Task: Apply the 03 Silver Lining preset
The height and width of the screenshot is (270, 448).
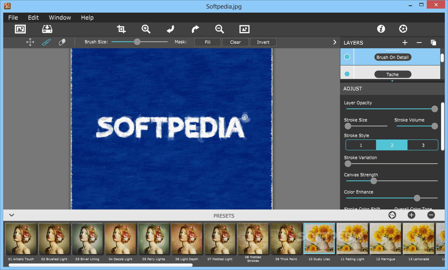Action: pos(88,239)
